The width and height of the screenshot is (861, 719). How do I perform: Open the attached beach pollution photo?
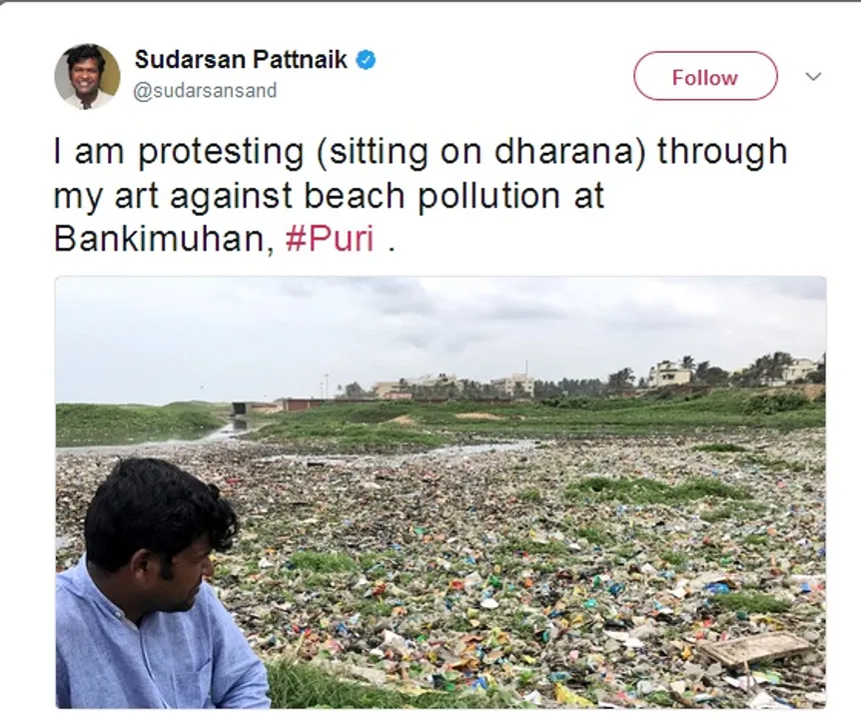tap(440, 492)
